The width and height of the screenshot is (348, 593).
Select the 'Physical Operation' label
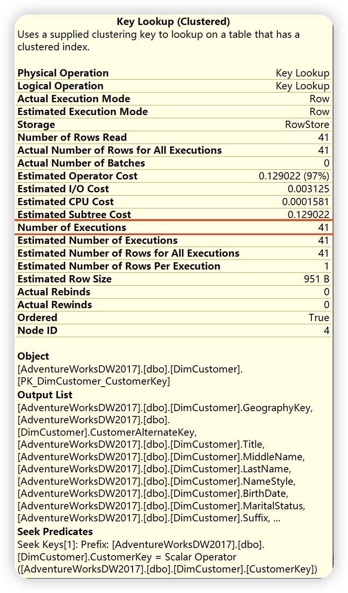click(x=63, y=73)
